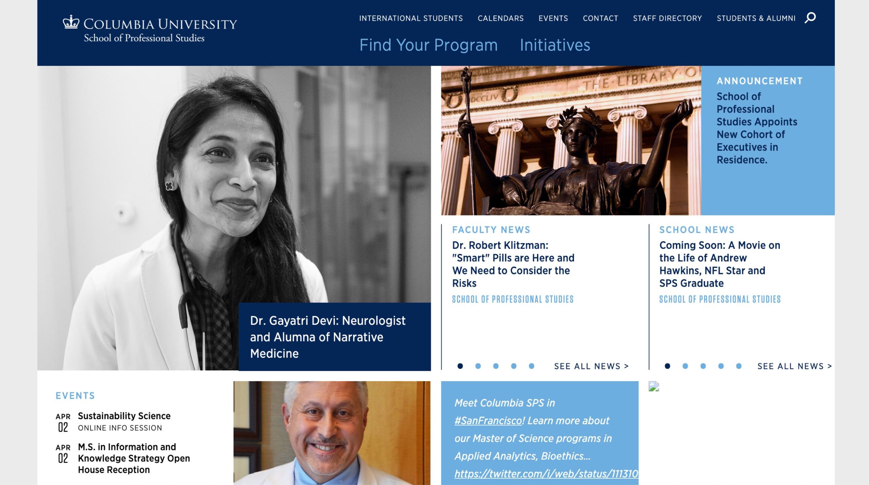Open the Calendars nav item
This screenshot has height=485, width=869.
pyautogui.click(x=501, y=18)
